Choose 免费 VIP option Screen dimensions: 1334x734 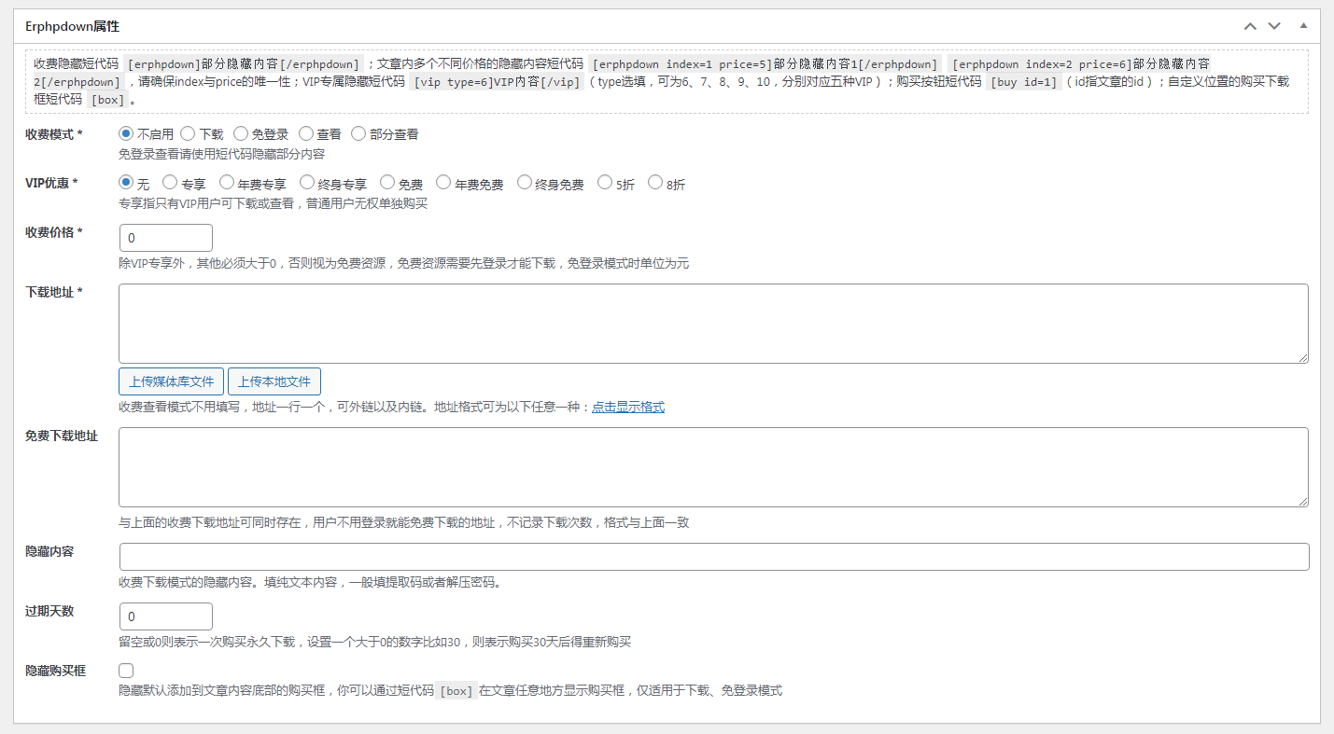point(387,183)
